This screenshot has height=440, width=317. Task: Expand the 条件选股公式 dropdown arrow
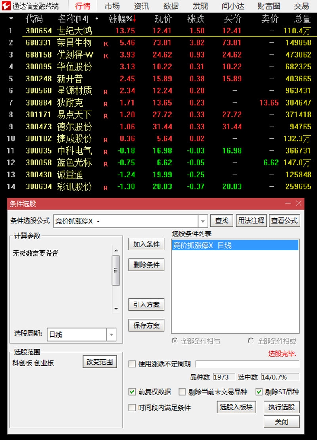click(x=202, y=221)
